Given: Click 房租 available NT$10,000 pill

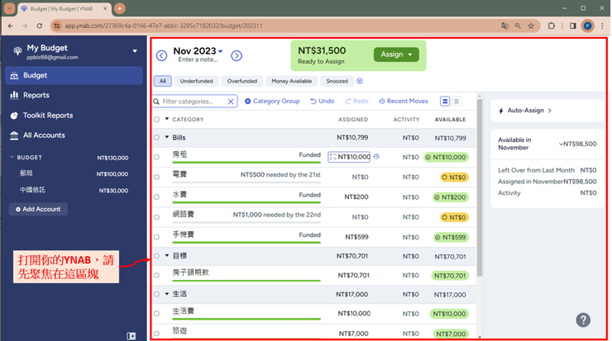Looking at the screenshot, I should pyautogui.click(x=447, y=158).
